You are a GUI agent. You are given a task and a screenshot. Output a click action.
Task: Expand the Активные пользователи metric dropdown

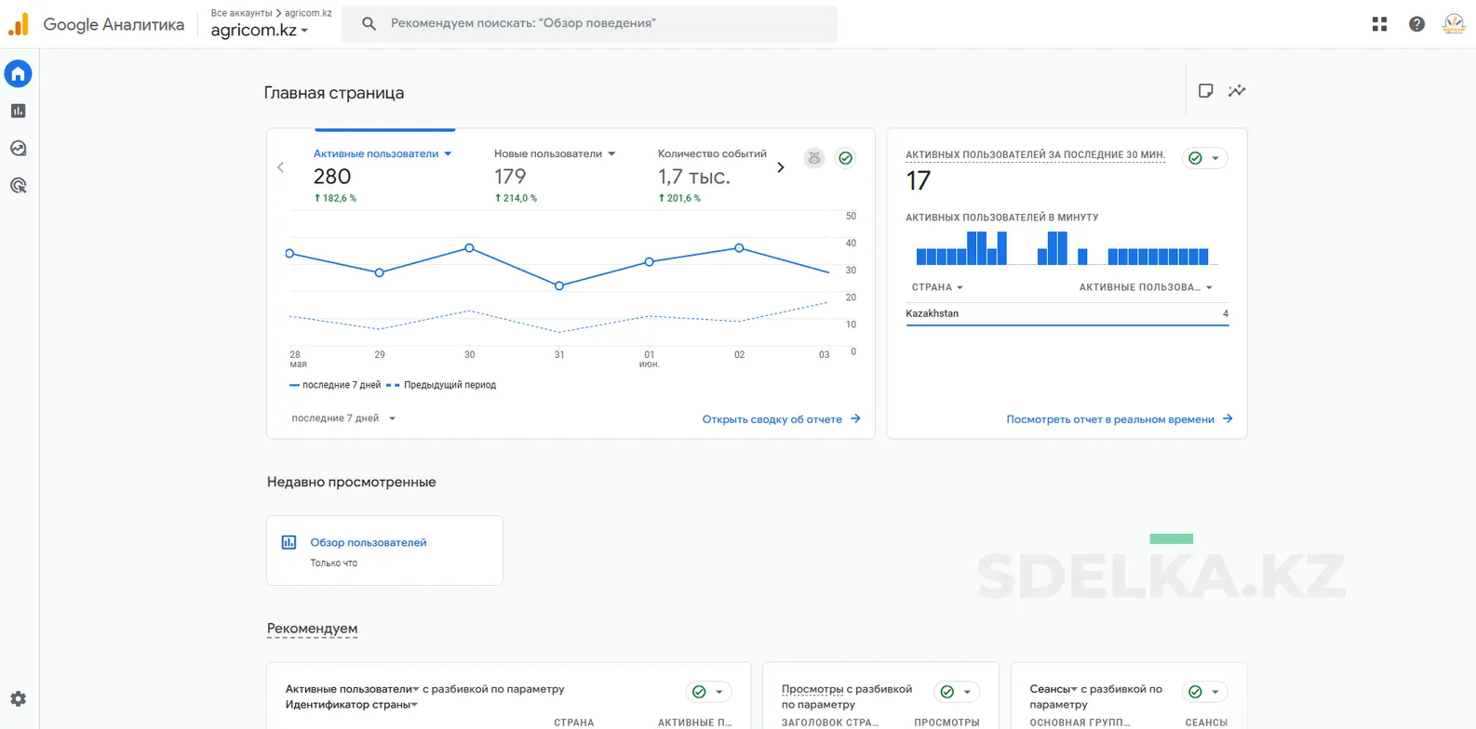pos(448,153)
